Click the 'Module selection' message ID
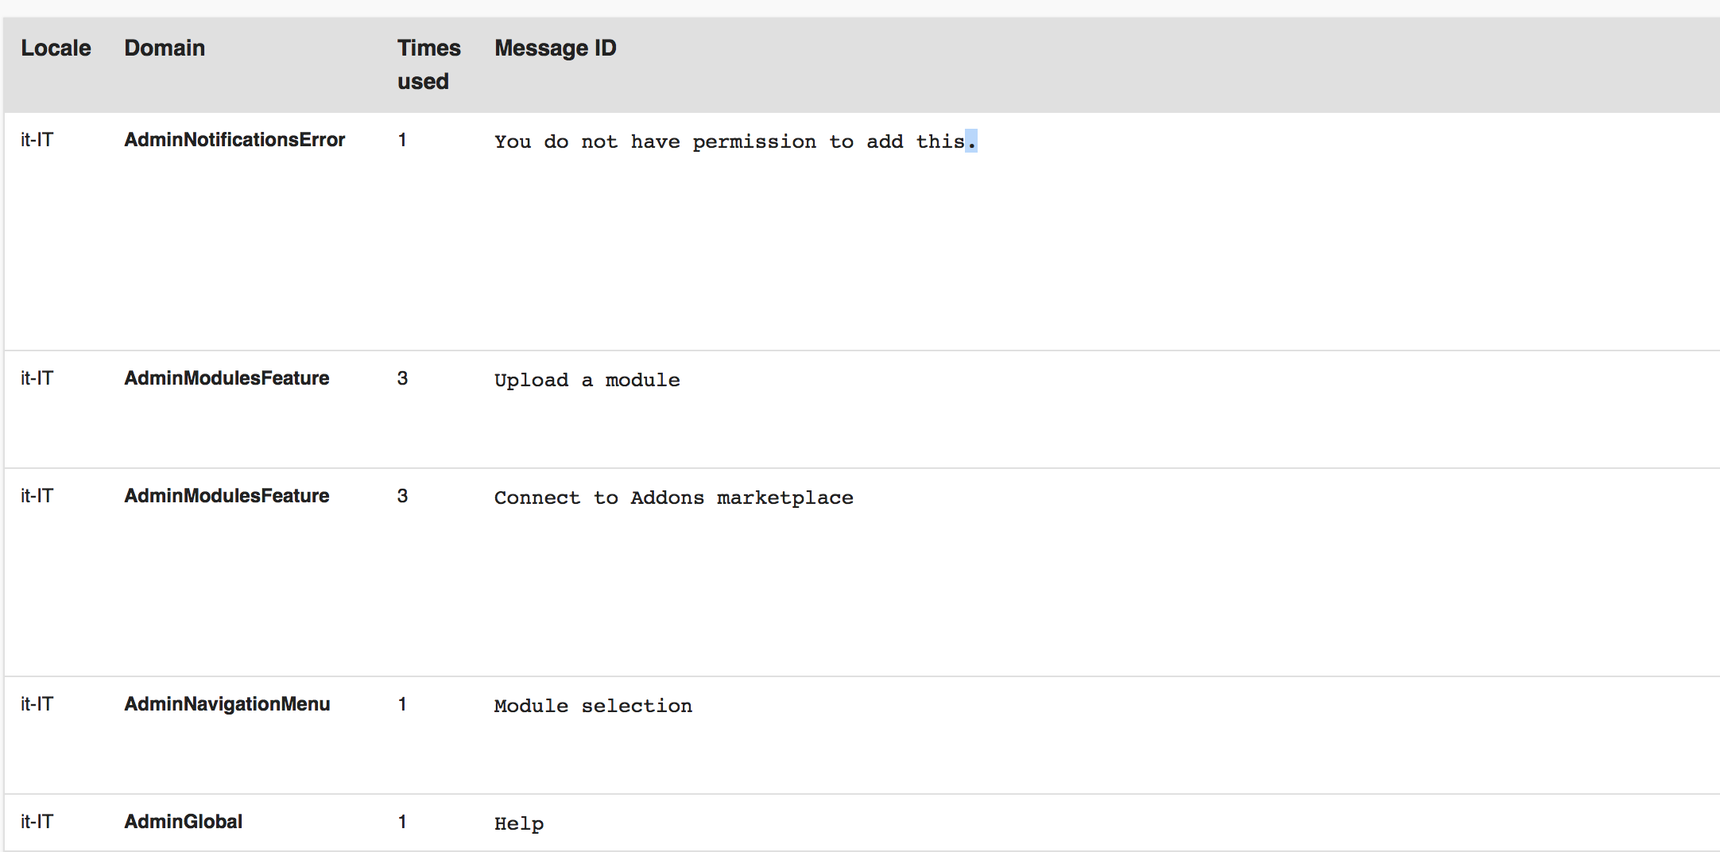The image size is (1720, 852). point(593,706)
